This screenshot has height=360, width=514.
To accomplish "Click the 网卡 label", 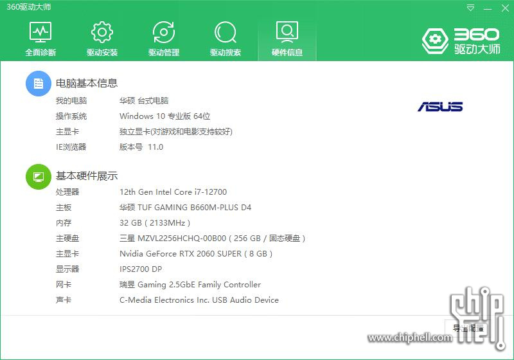I will point(64,285).
